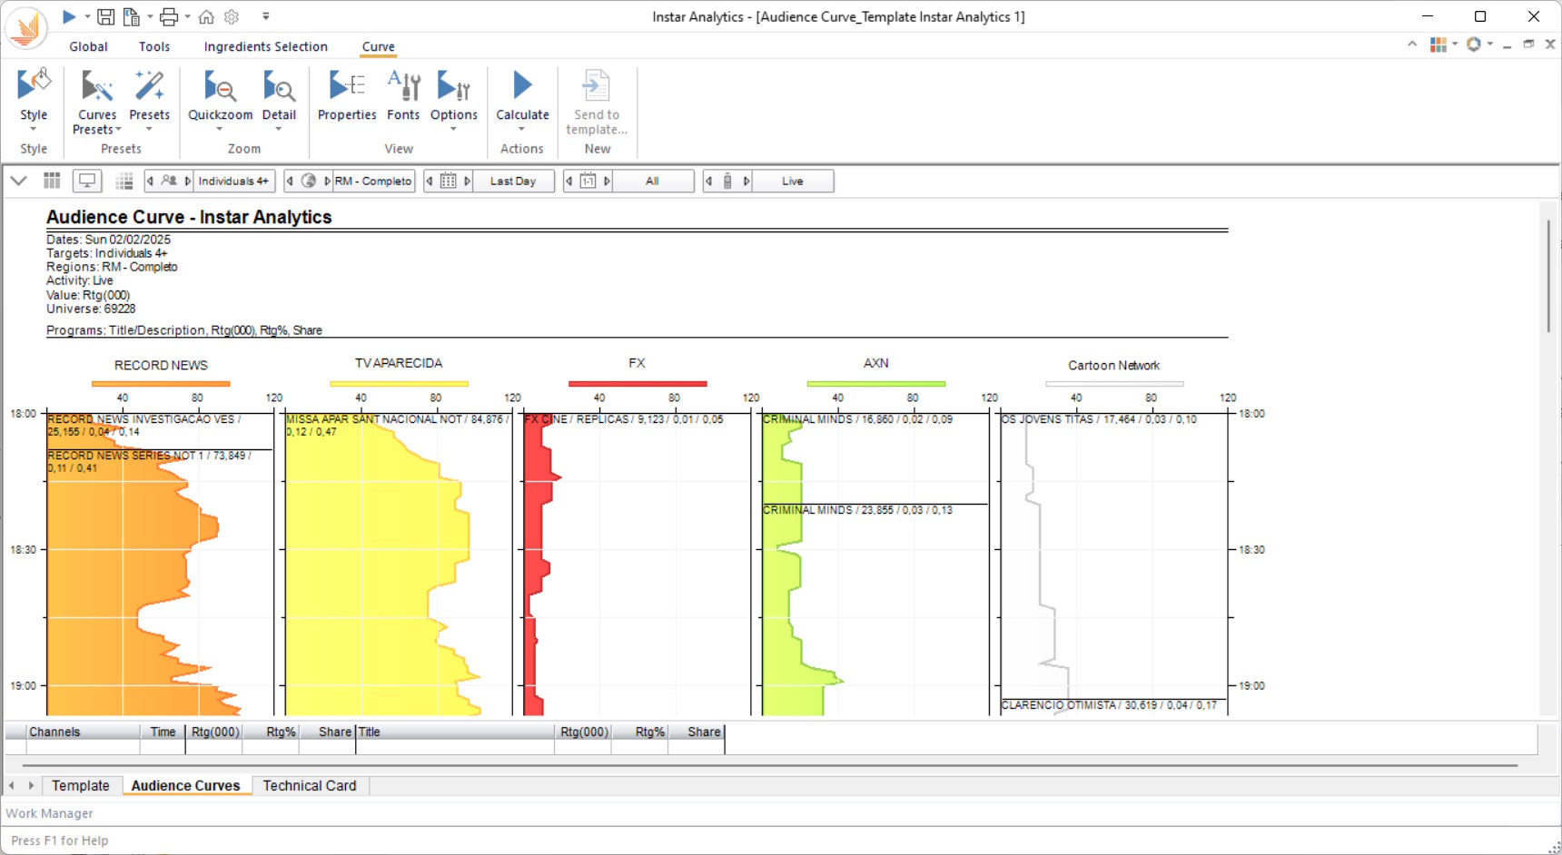The height and width of the screenshot is (855, 1562).
Task: Collapse the selector bar with the chevron
Action: click(18, 181)
